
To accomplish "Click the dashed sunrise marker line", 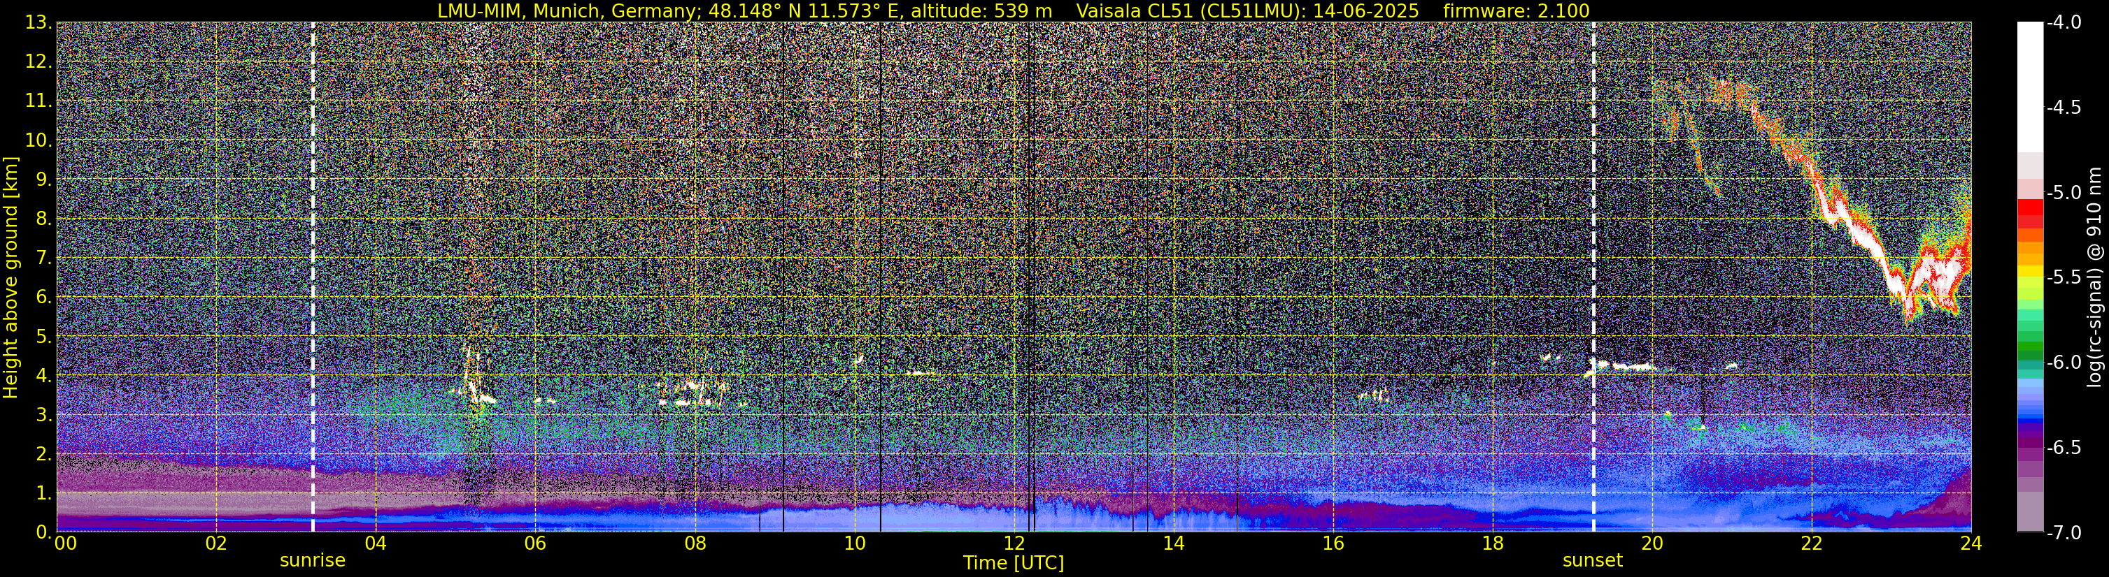I will point(313,277).
